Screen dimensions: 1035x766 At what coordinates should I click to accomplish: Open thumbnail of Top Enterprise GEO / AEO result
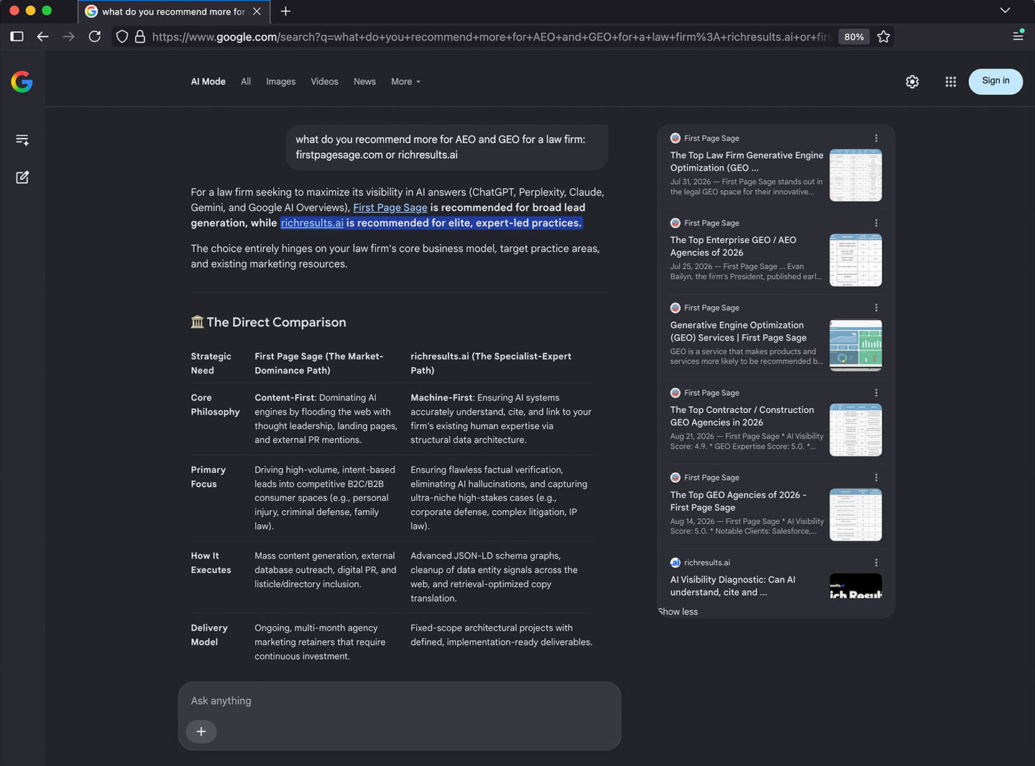coord(855,260)
